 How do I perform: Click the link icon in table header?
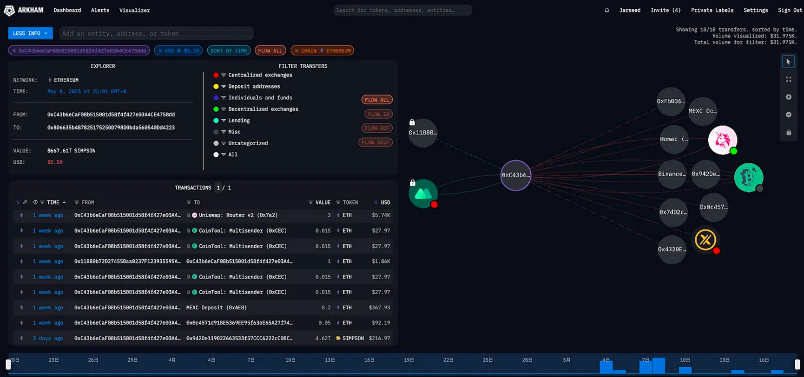[25, 202]
